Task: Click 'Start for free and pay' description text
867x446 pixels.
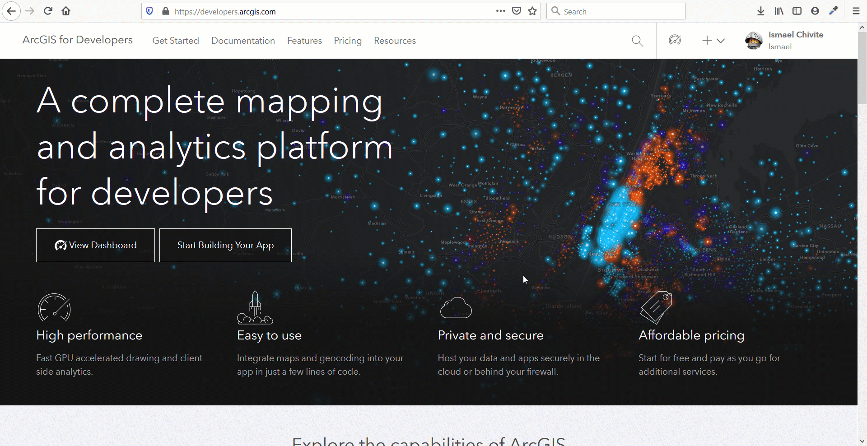Action: [x=709, y=365]
